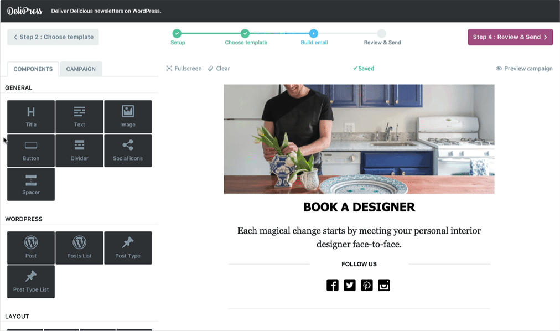The image size is (560, 331).
Task: Switch to the Components tab
Action: 33,69
